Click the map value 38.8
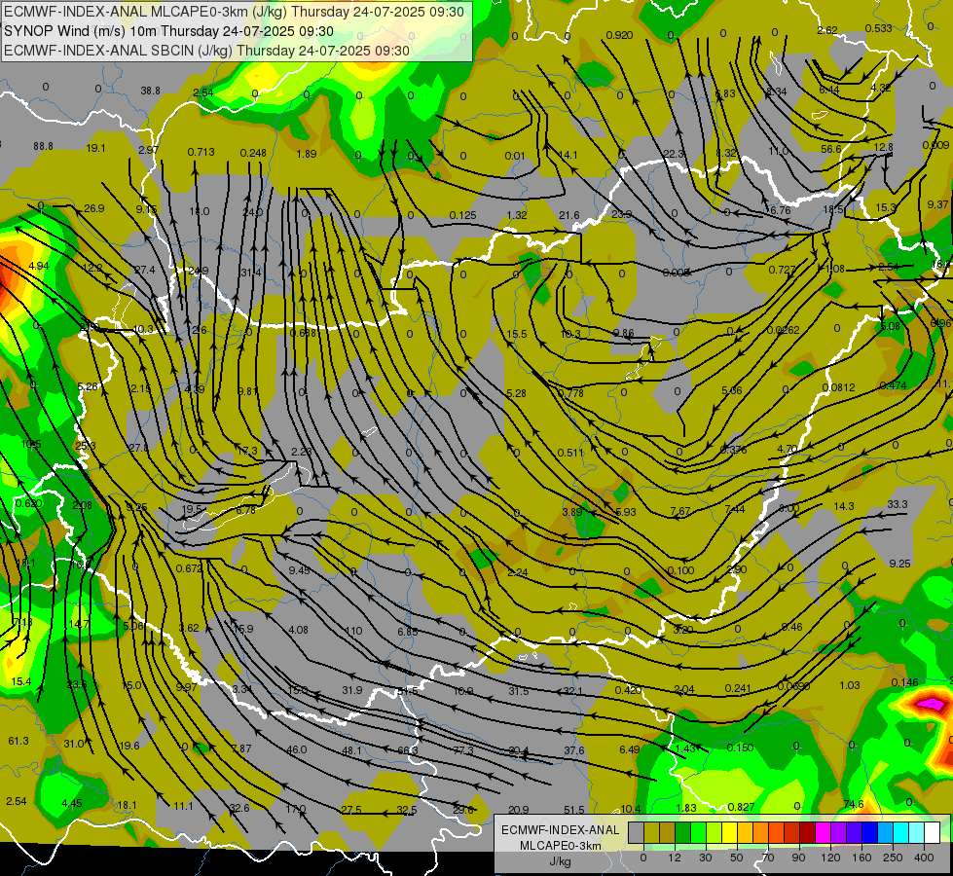The image size is (953, 876). click(150, 91)
